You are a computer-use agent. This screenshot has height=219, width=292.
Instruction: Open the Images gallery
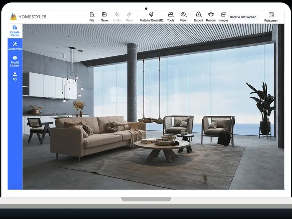[x=223, y=17]
